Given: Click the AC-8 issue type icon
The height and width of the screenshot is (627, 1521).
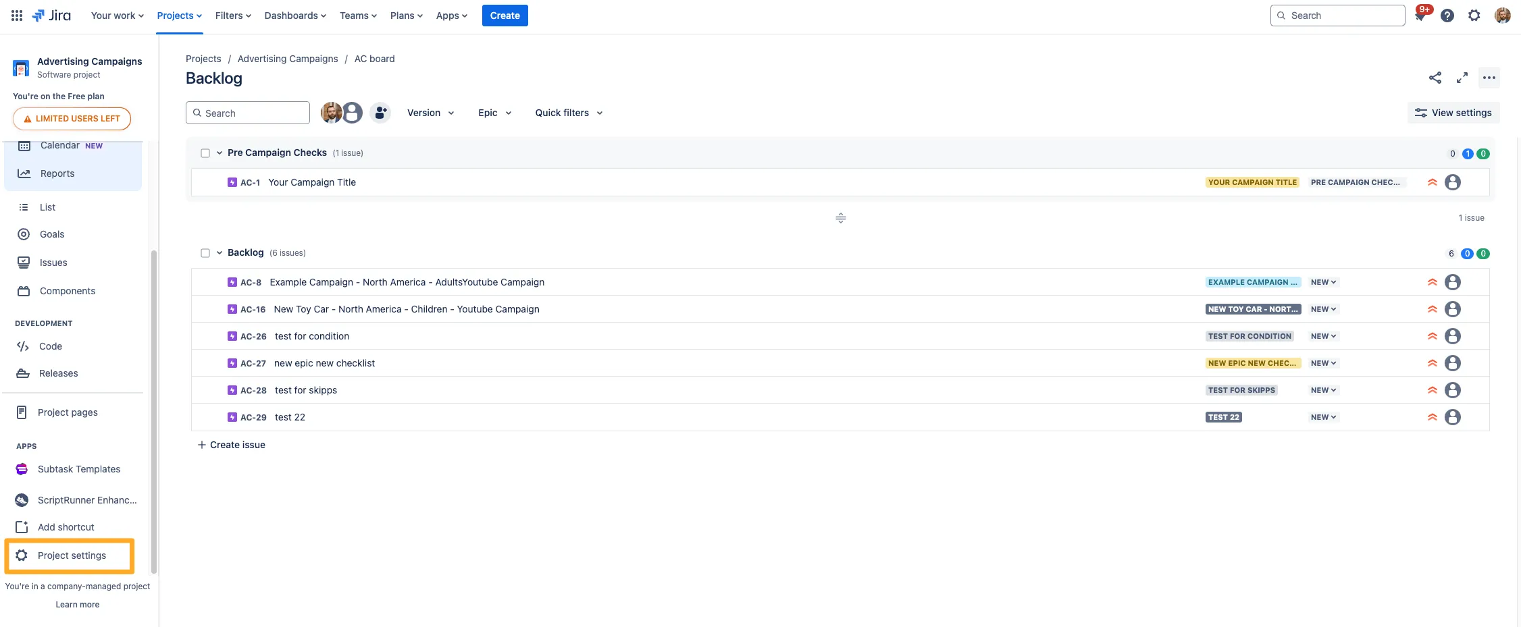Looking at the screenshot, I should point(232,282).
